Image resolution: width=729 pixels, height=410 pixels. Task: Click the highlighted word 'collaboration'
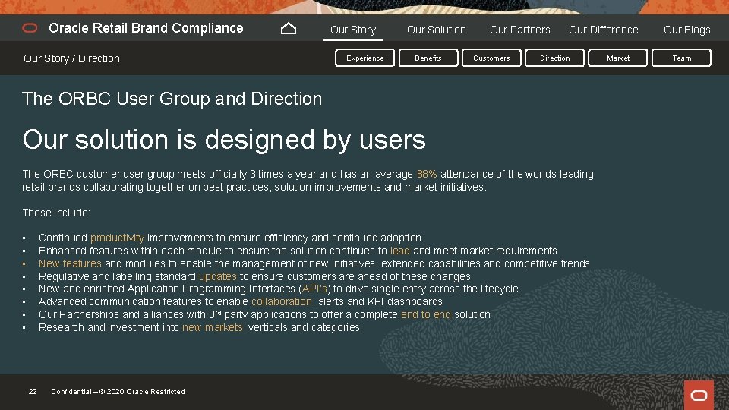pyautogui.click(x=282, y=301)
